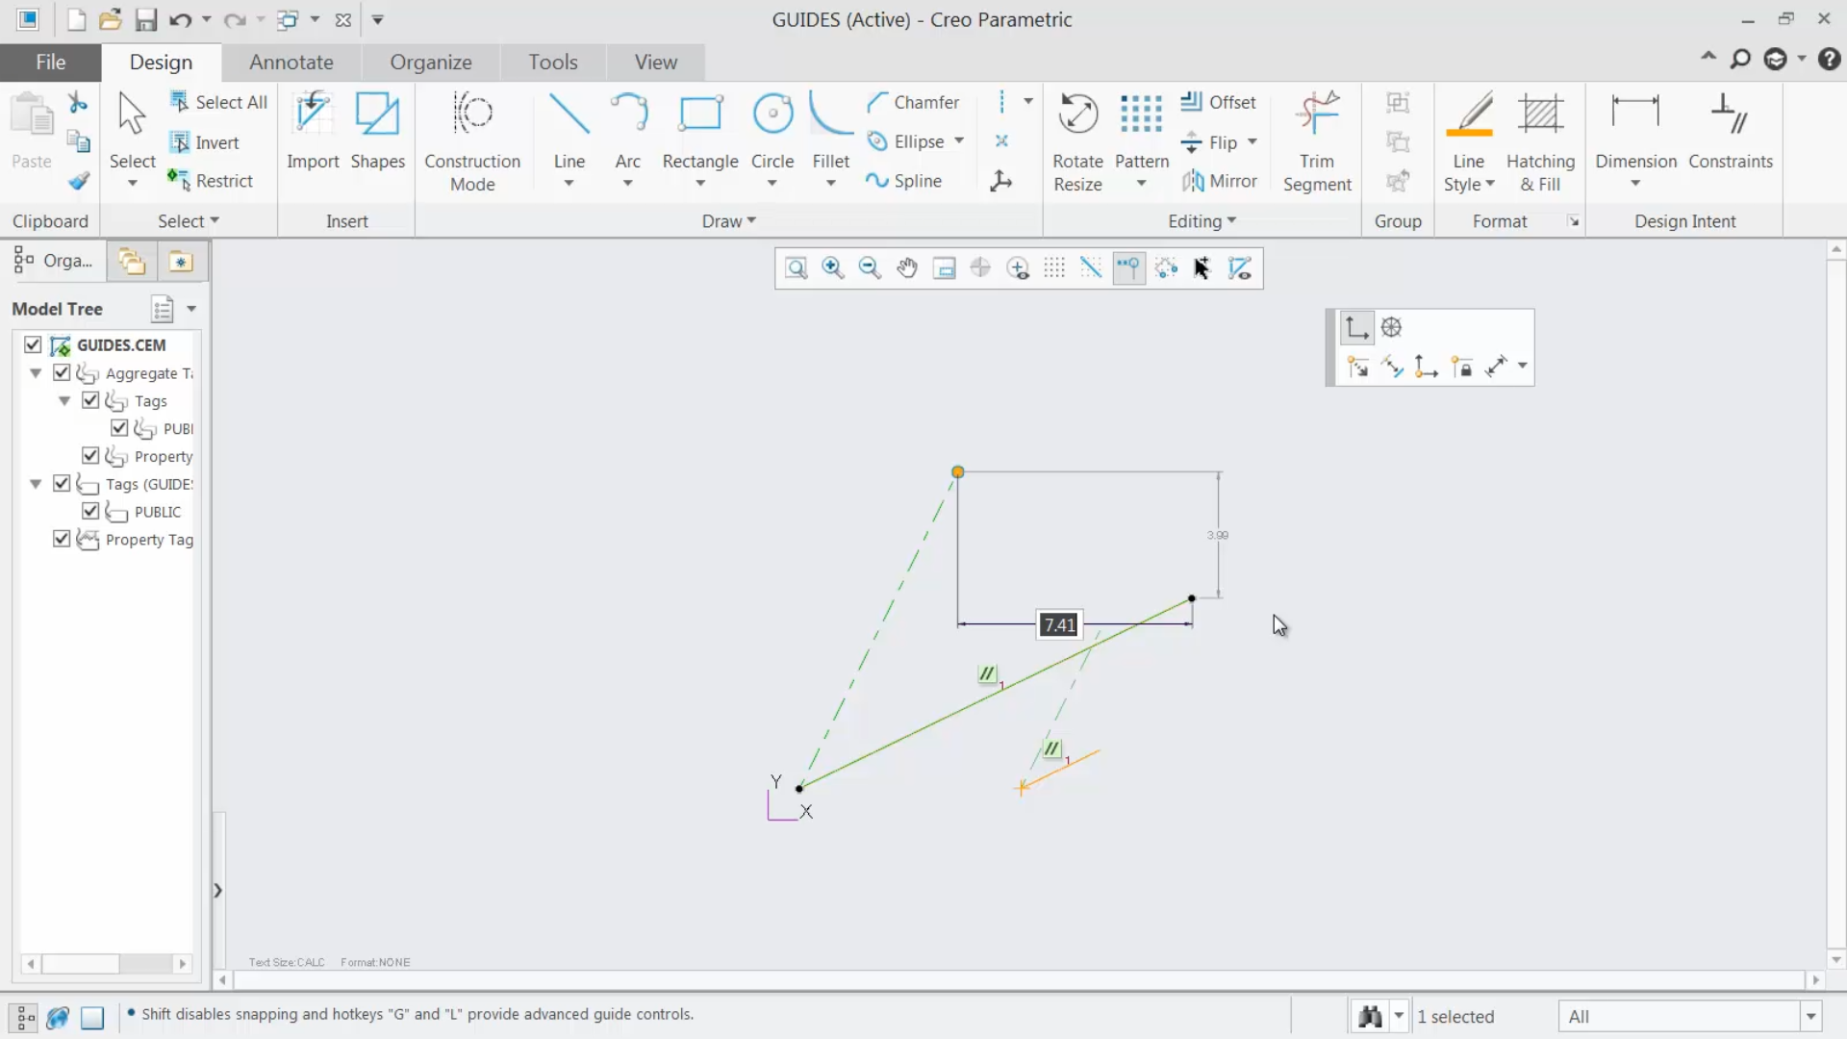Open the Select group dropdown
Viewport: 1847px width, 1039px height.
point(189,221)
